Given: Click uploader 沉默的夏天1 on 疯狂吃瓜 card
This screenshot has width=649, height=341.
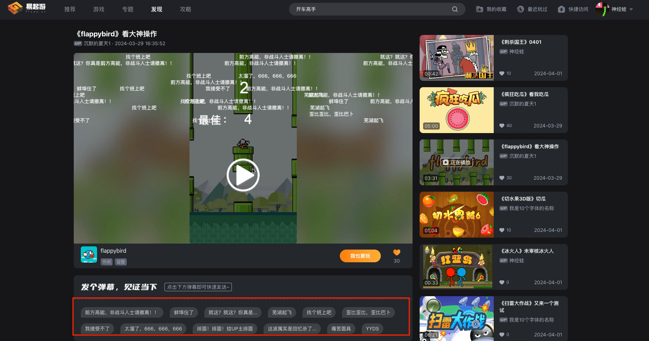Looking at the screenshot, I should tap(523, 104).
